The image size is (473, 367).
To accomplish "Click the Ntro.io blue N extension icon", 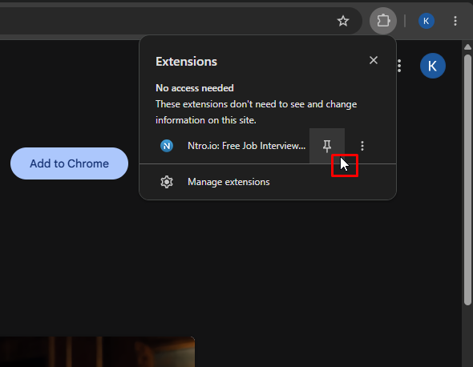I will coord(167,146).
